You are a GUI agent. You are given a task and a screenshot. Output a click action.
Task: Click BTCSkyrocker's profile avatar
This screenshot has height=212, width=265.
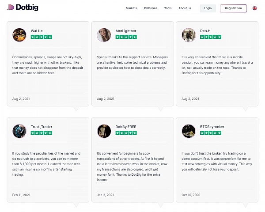pos(189,131)
